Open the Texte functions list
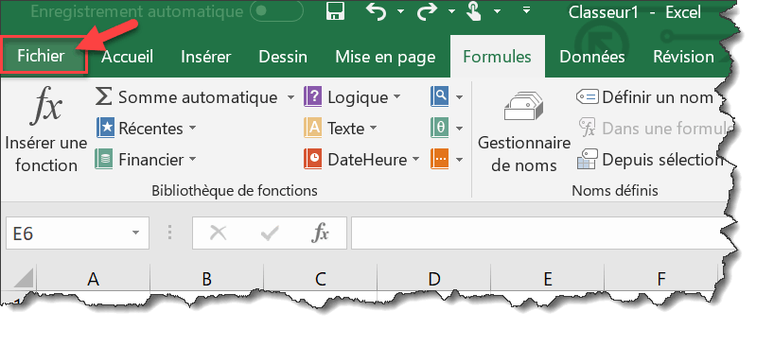 341,129
